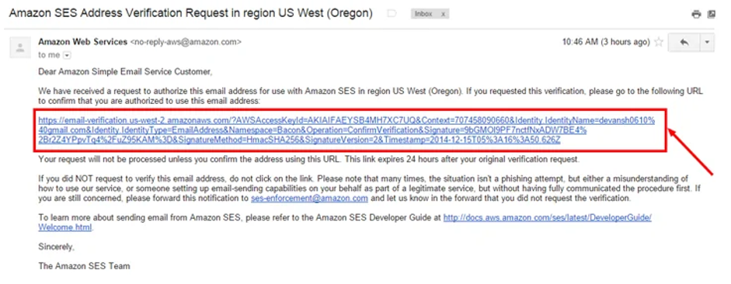Screen dimensions: 731x284
Task: Toggle importance marker beside subject
Action: click(392, 14)
